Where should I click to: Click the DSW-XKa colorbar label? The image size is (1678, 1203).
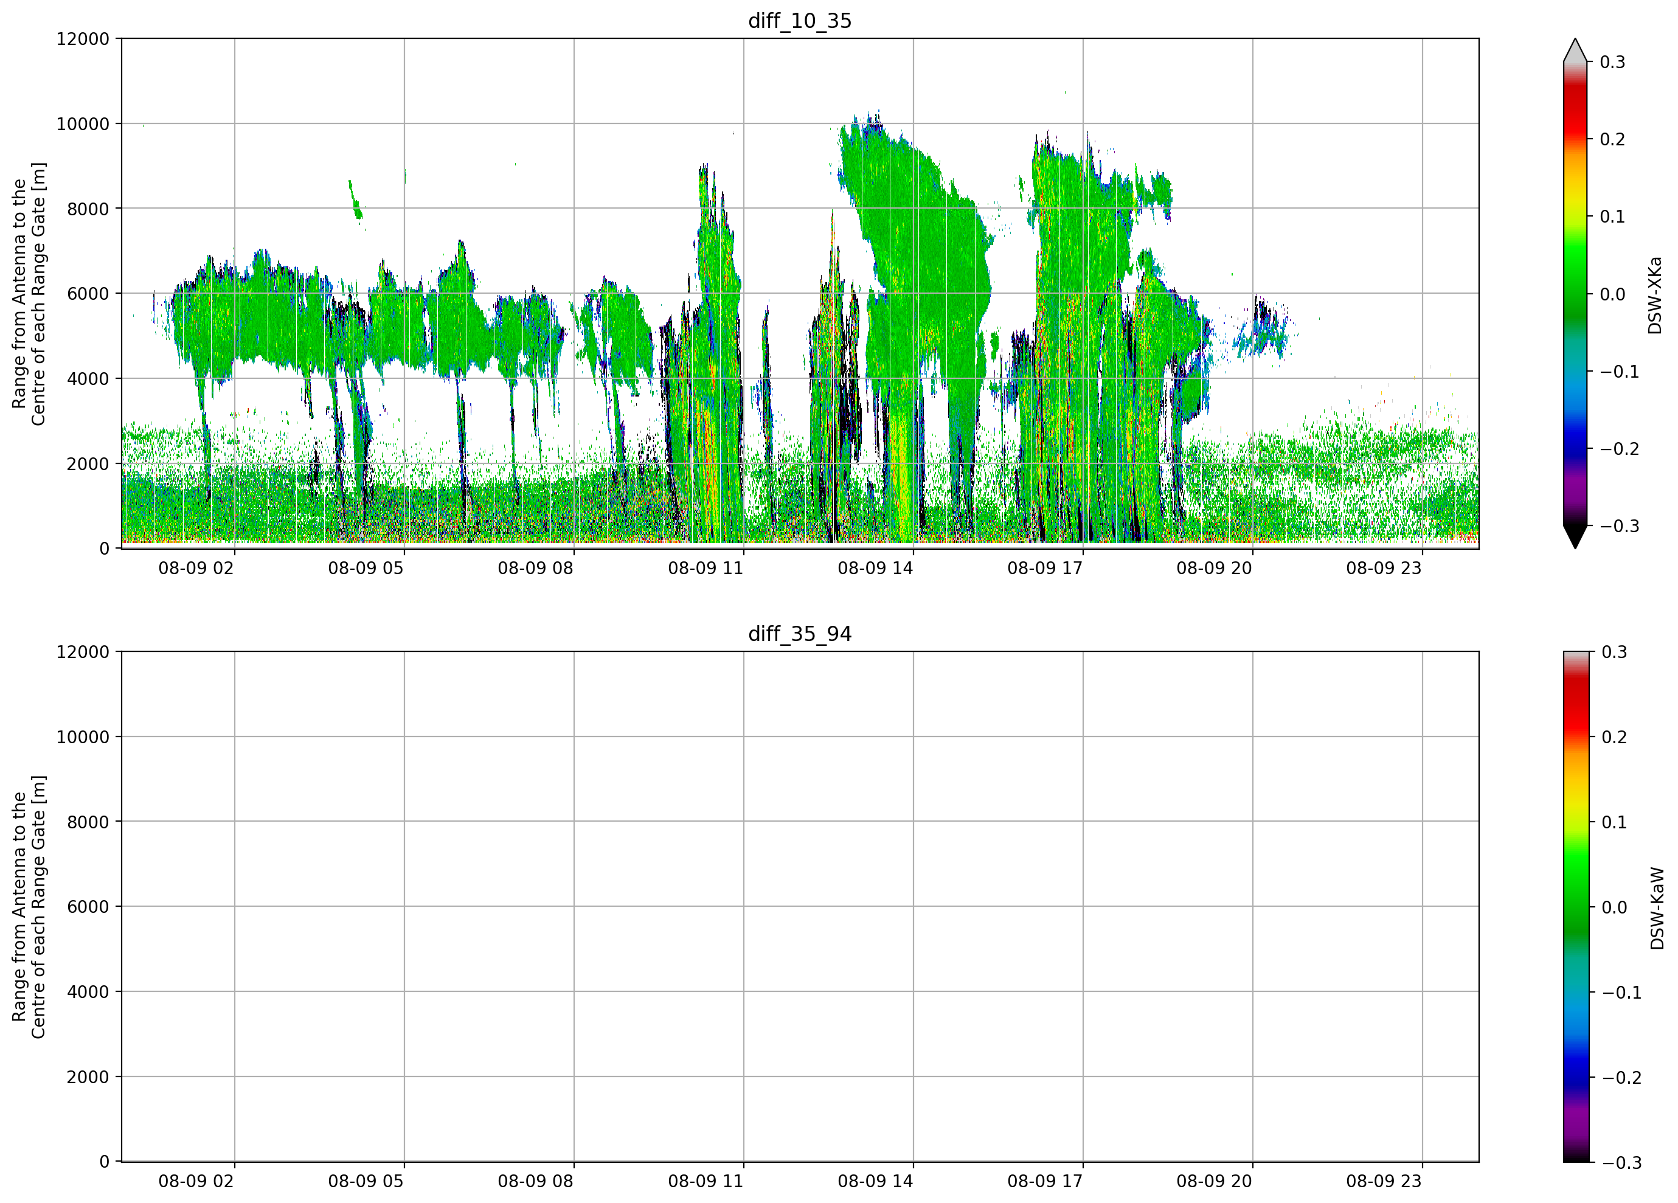coord(1655,295)
